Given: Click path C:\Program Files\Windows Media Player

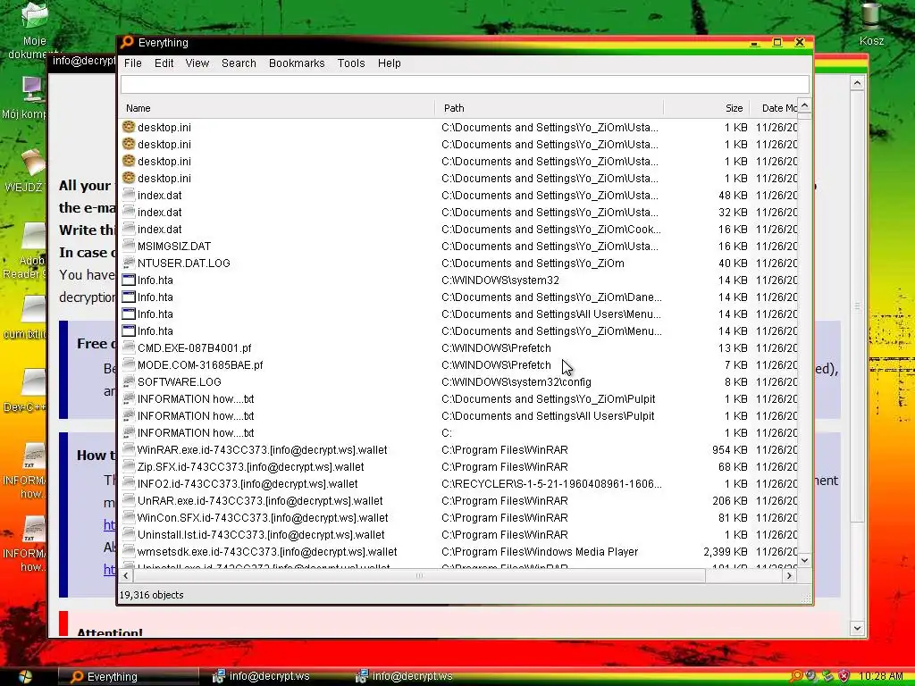Looking at the screenshot, I should pyautogui.click(x=540, y=552).
